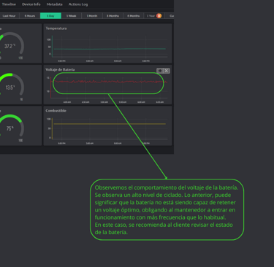
Task: Click the orange badge next to 1 Year
Action: pyautogui.click(x=159, y=16)
